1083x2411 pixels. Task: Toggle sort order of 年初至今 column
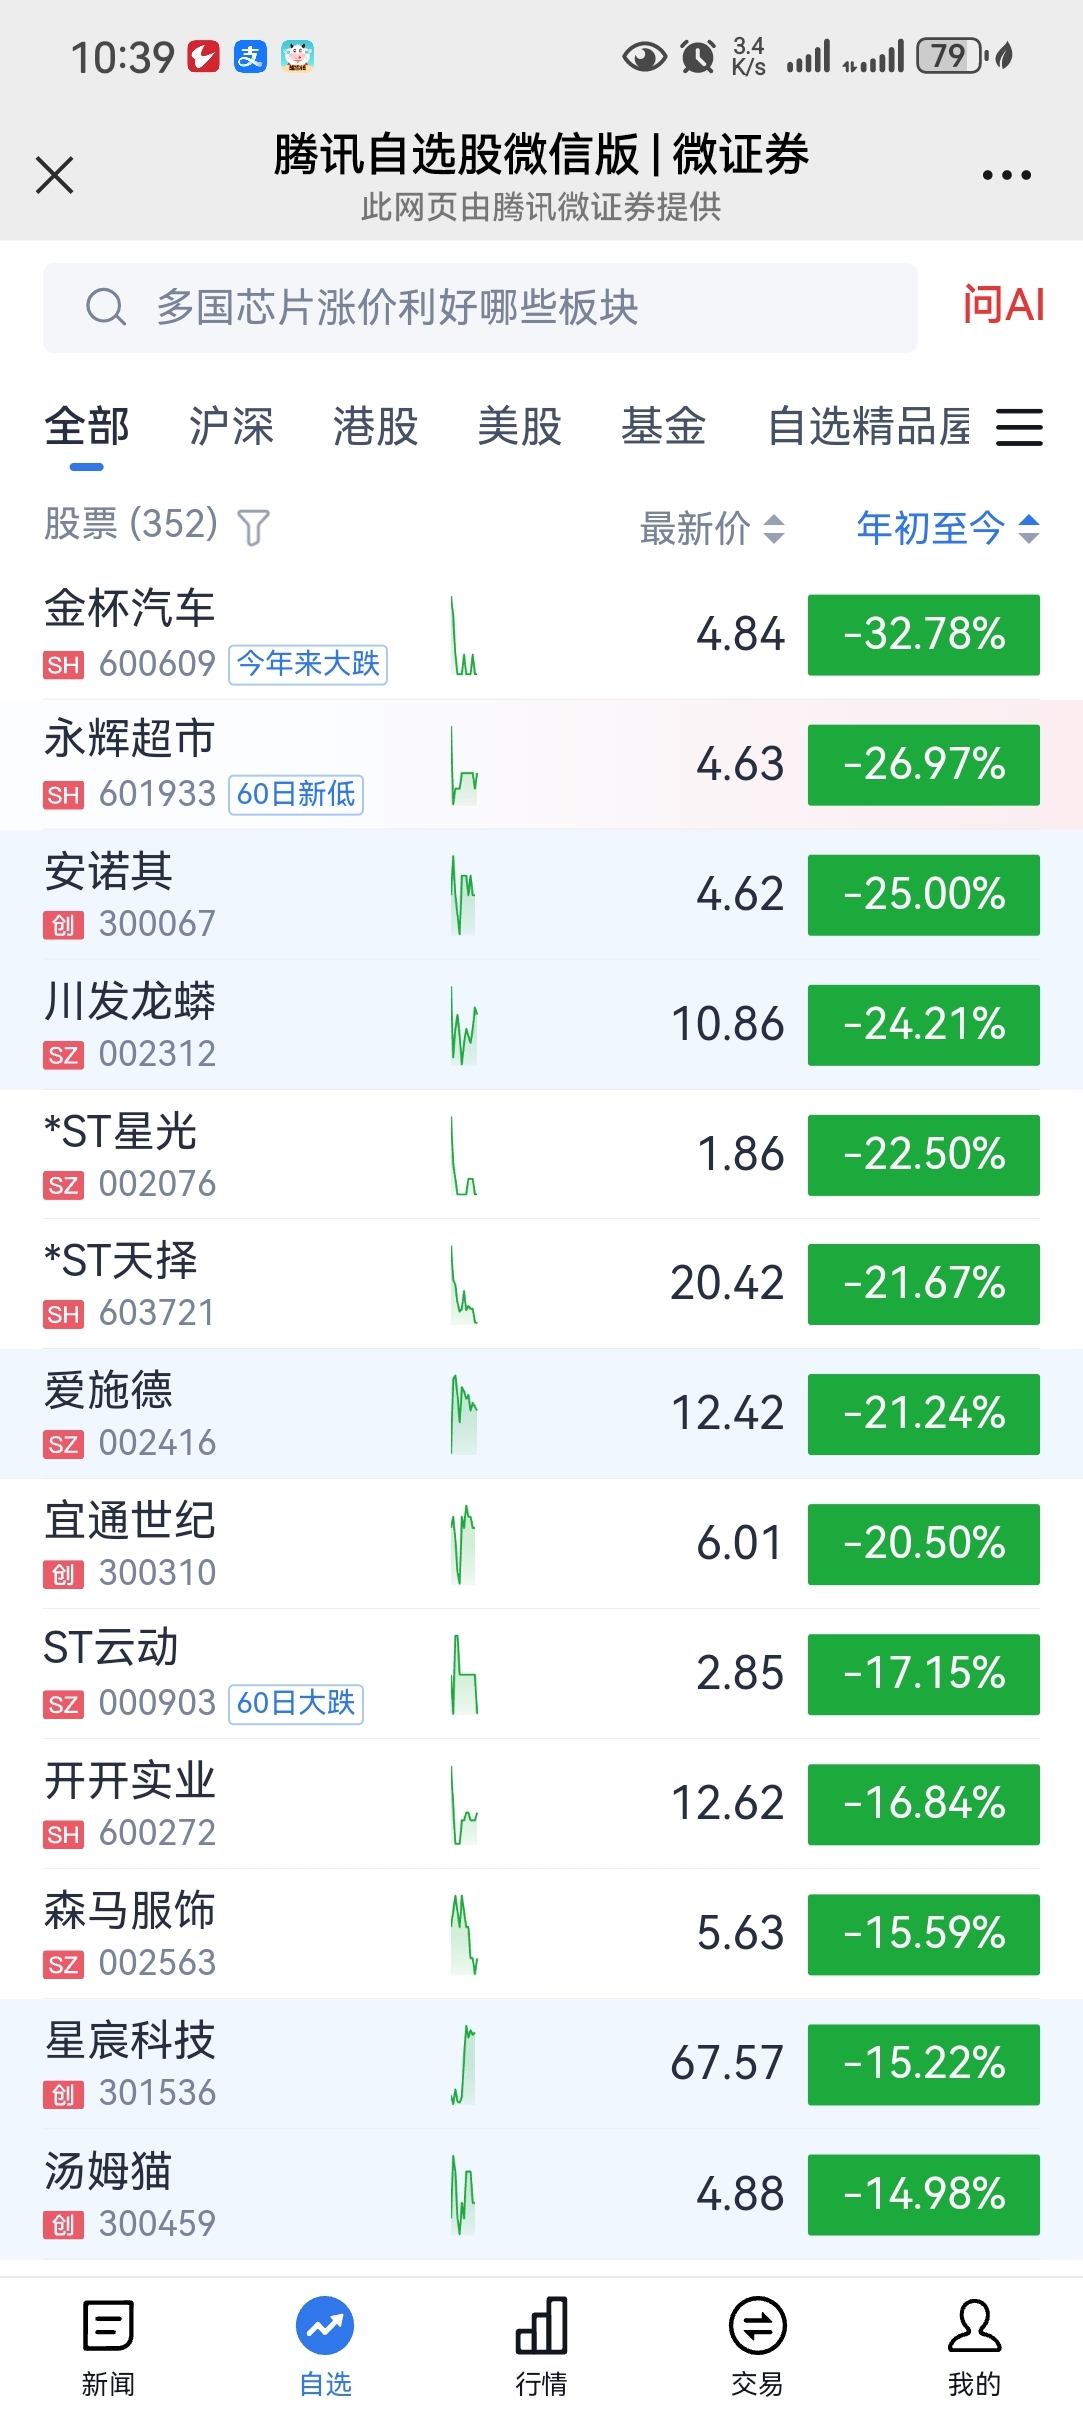947,528
